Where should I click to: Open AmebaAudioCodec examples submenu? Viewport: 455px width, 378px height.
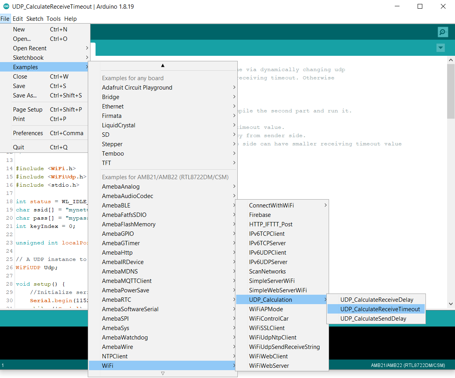(x=163, y=196)
